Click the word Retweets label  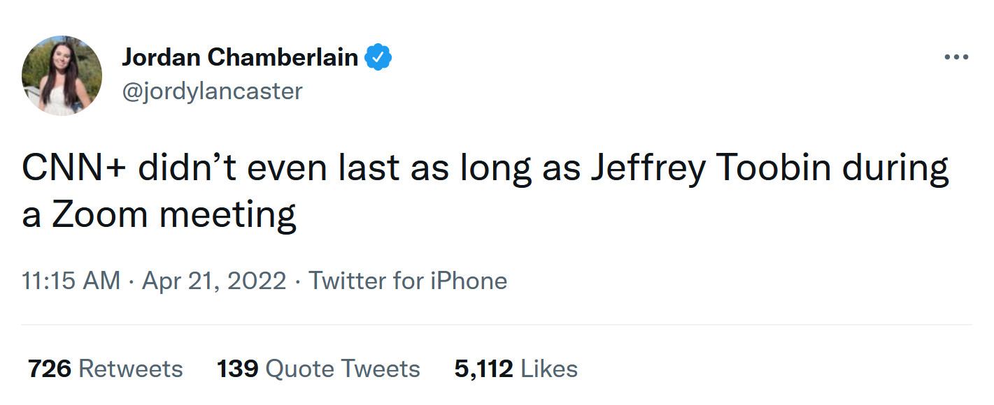[x=131, y=369]
